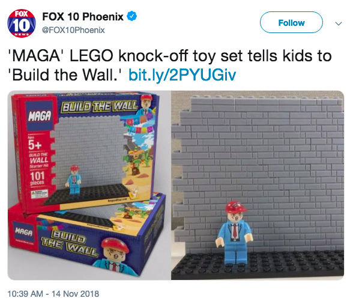Open the FOX 10 Phoenix display name
The height and width of the screenshot is (304, 353).
[x=83, y=16]
